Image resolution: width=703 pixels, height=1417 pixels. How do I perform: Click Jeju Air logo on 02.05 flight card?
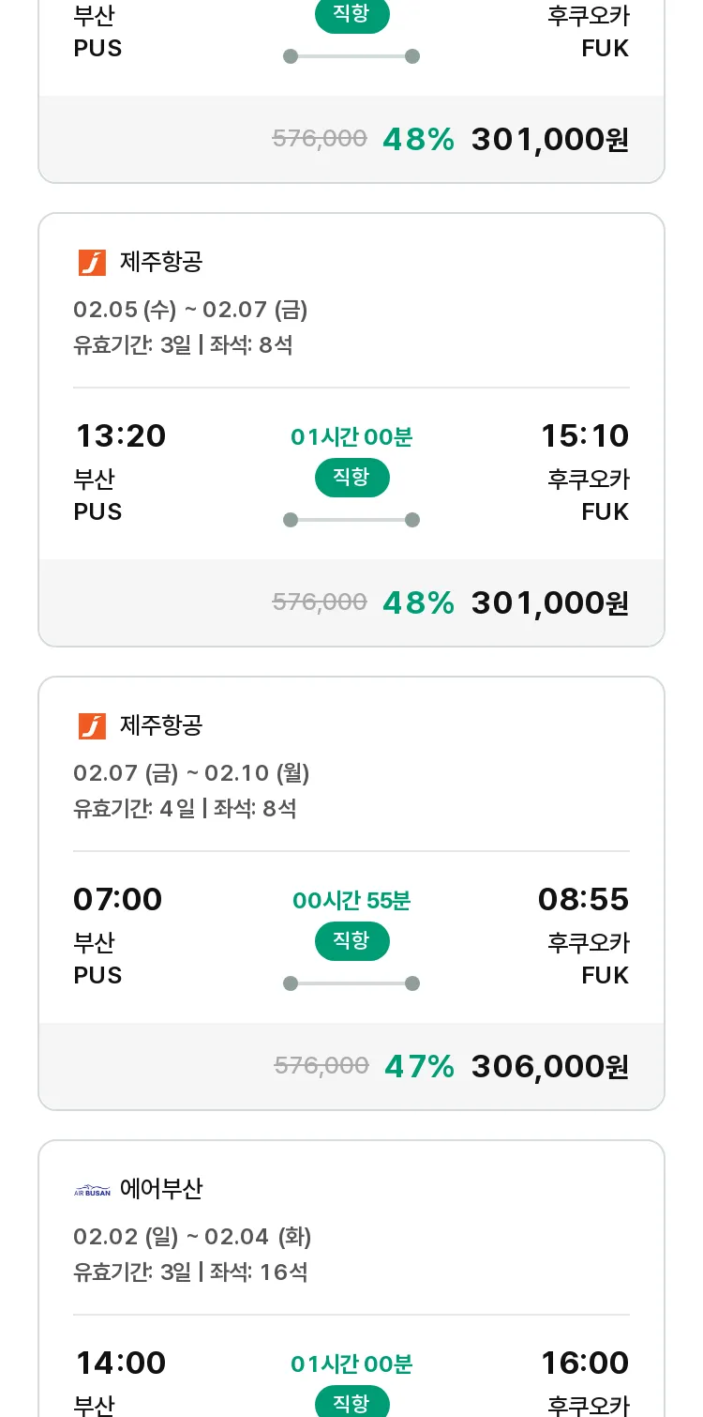tap(92, 263)
